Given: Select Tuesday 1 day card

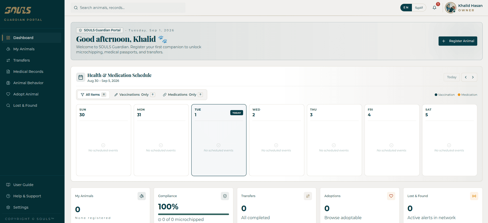Looking at the screenshot, I should pyautogui.click(x=219, y=140).
